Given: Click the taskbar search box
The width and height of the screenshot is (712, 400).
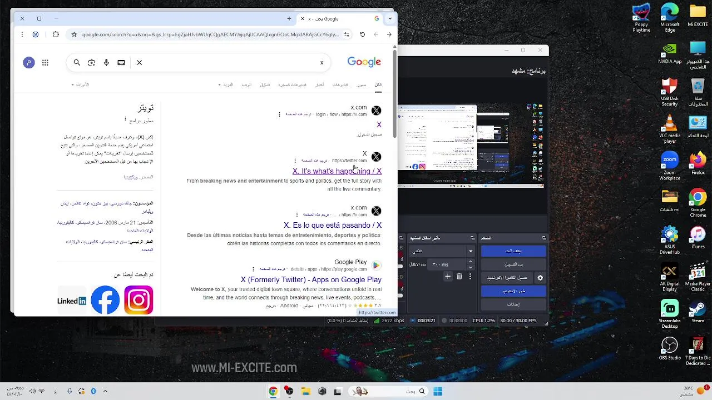Looking at the screenshot, I should pos(389,392).
